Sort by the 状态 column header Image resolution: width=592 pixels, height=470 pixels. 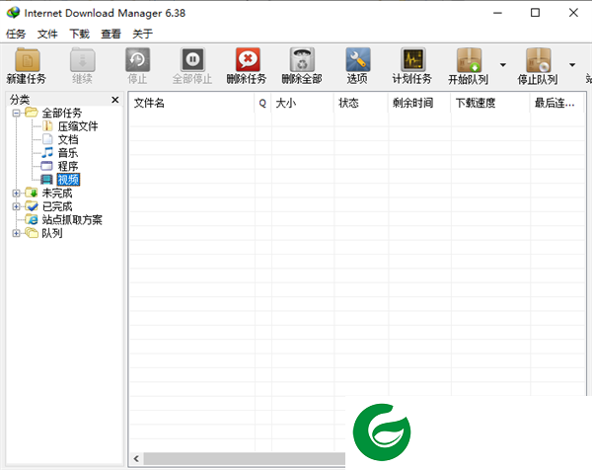coord(361,103)
